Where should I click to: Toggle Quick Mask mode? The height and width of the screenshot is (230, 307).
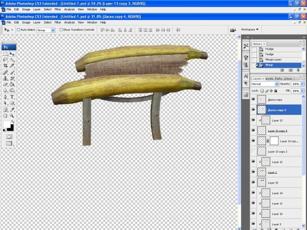pyautogui.click(x=9, y=136)
